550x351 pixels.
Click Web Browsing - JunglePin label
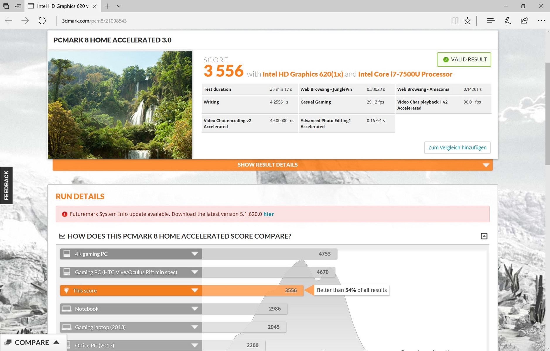click(x=326, y=89)
